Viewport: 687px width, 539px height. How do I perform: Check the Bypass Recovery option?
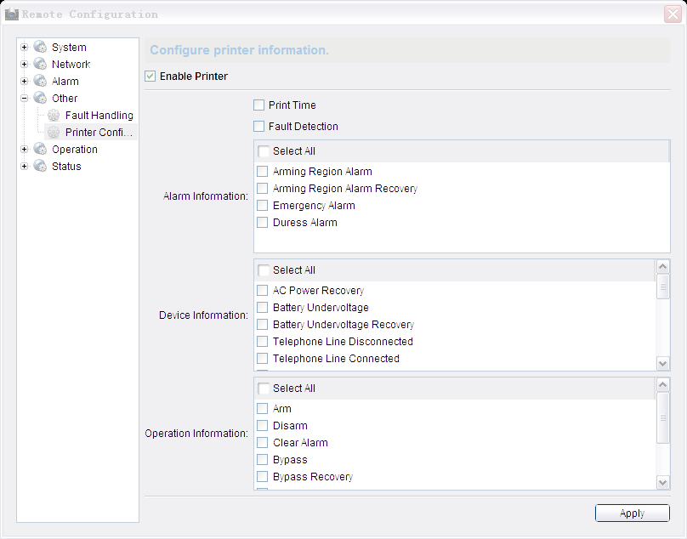coord(262,477)
